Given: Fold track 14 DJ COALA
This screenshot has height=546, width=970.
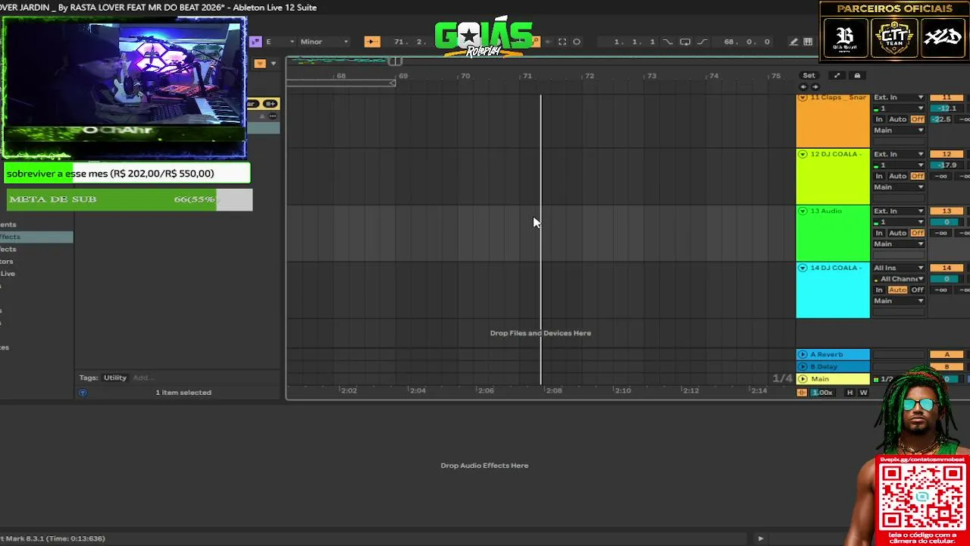Looking at the screenshot, I should pos(803,268).
